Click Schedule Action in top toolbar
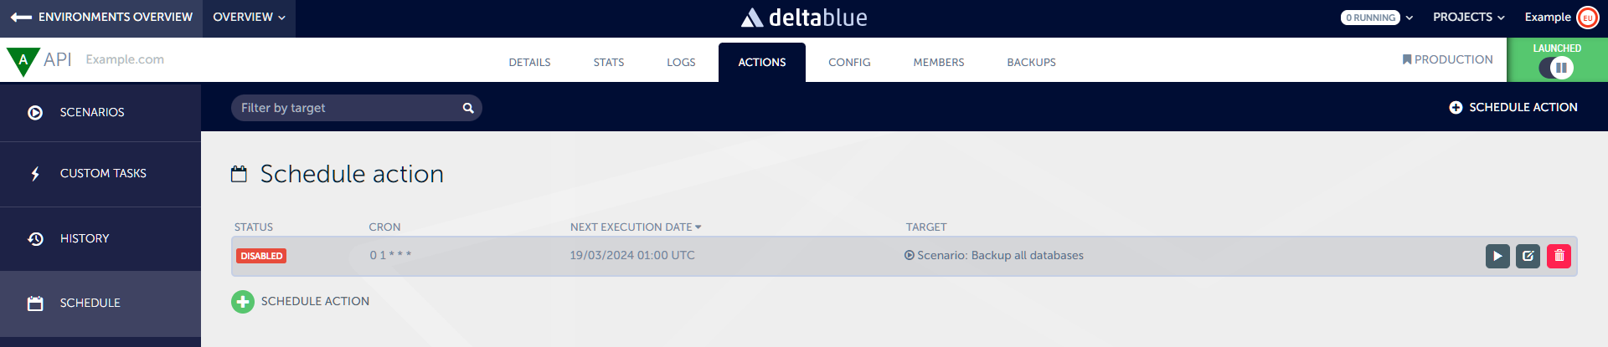 [x=1513, y=107]
